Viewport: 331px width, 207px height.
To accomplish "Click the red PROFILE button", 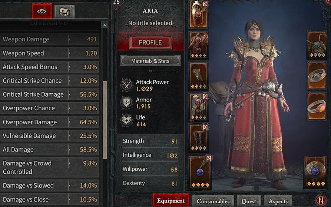I will 150,43.
